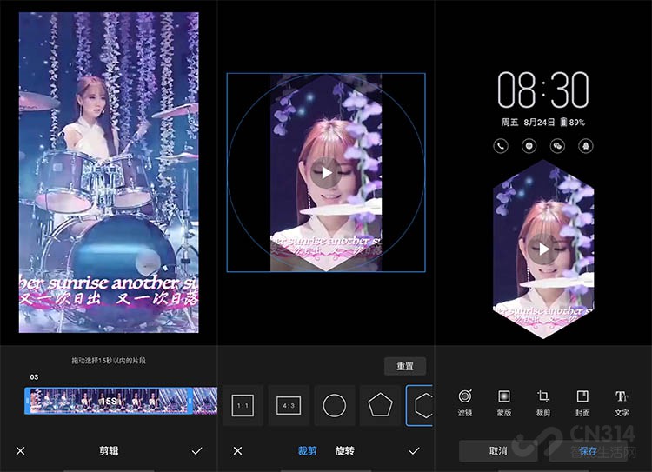Screen dimensions: 652x472
Task: Click the 保存 save button
Action: (x=588, y=451)
